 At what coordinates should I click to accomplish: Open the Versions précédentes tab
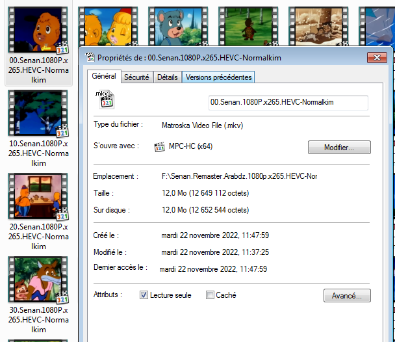(x=218, y=77)
